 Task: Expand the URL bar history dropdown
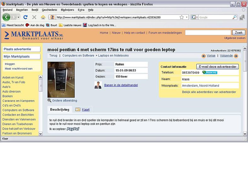187,17
